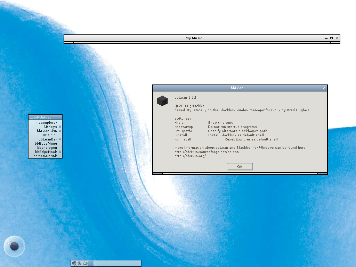This screenshot has height=267, width=356.
Task: Click the network disconnected tray icon
Action: pyautogui.click(x=74, y=264)
